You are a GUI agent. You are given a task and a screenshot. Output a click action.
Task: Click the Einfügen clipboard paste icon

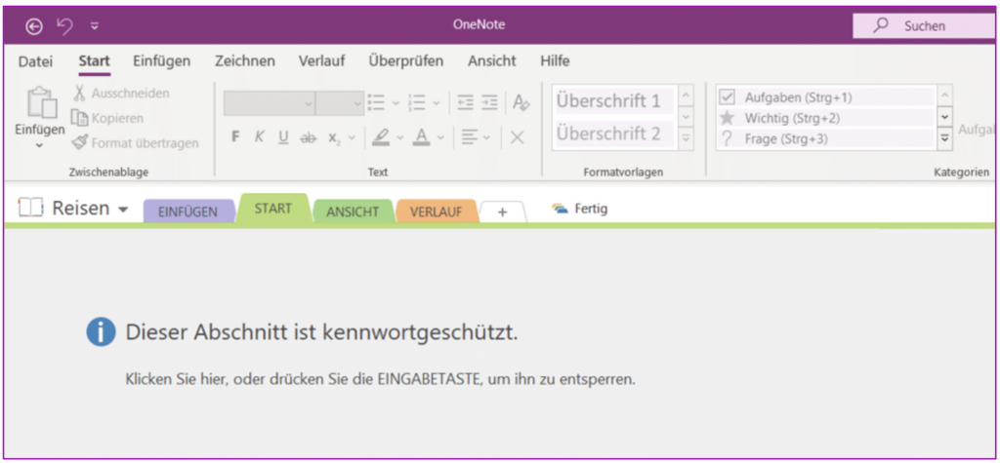point(40,102)
